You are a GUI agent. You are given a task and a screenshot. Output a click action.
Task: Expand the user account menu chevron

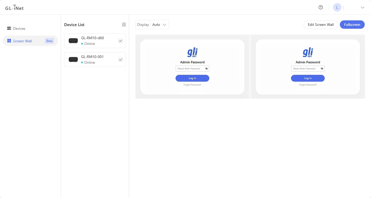click(362, 8)
